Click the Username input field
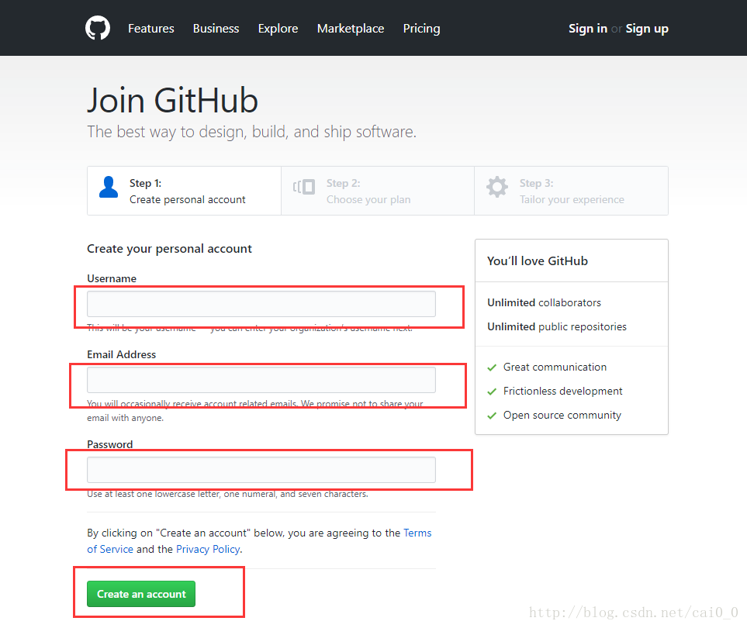The height and width of the screenshot is (628, 747). pyautogui.click(x=261, y=303)
